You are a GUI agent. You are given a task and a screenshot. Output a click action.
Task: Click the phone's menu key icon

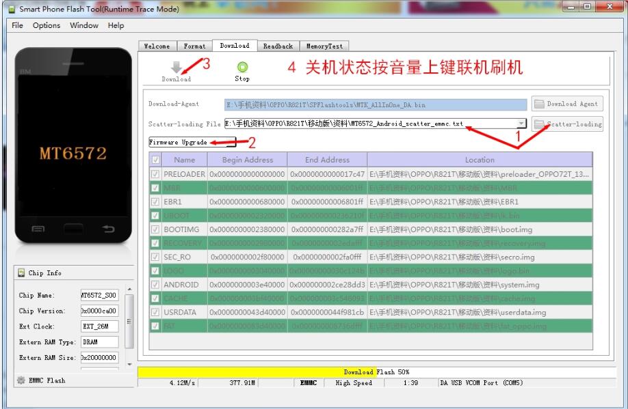click(38, 229)
